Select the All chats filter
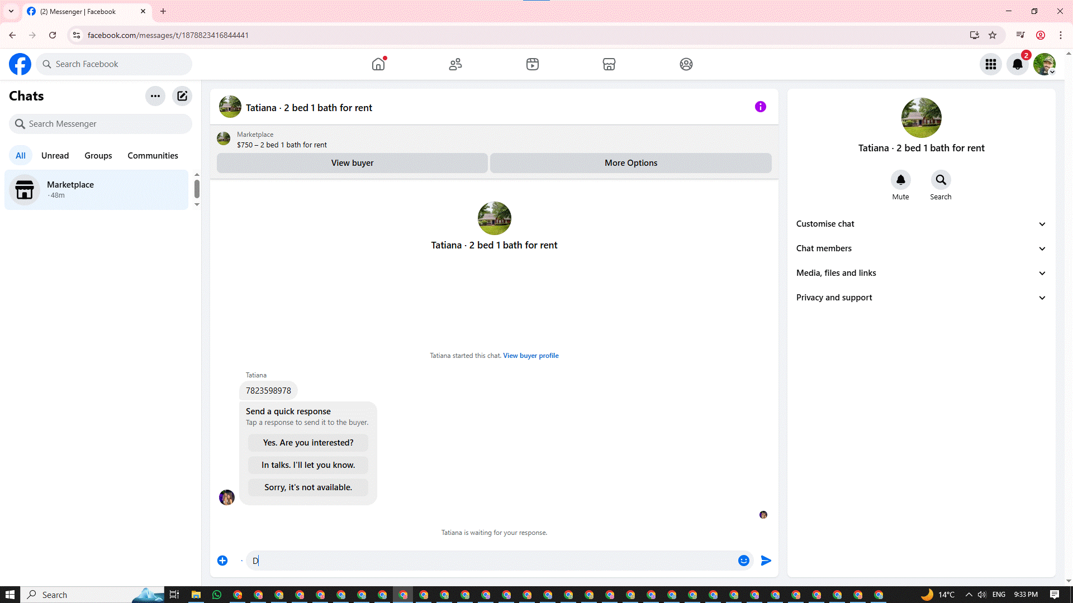Image resolution: width=1073 pixels, height=603 pixels. pyautogui.click(x=21, y=156)
